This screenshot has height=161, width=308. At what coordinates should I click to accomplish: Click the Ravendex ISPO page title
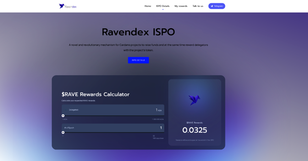[138, 32]
